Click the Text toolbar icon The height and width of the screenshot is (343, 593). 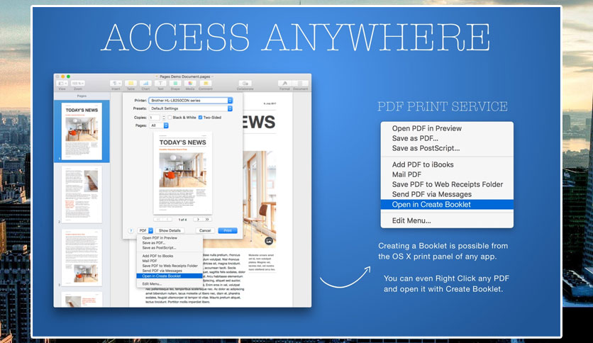(160, 83)
